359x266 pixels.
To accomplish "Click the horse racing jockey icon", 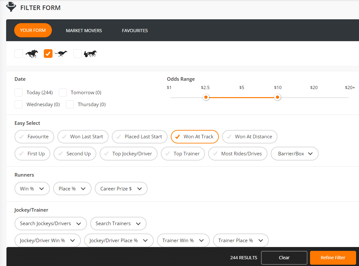I will pyautogui.click(x=32, y=54).
